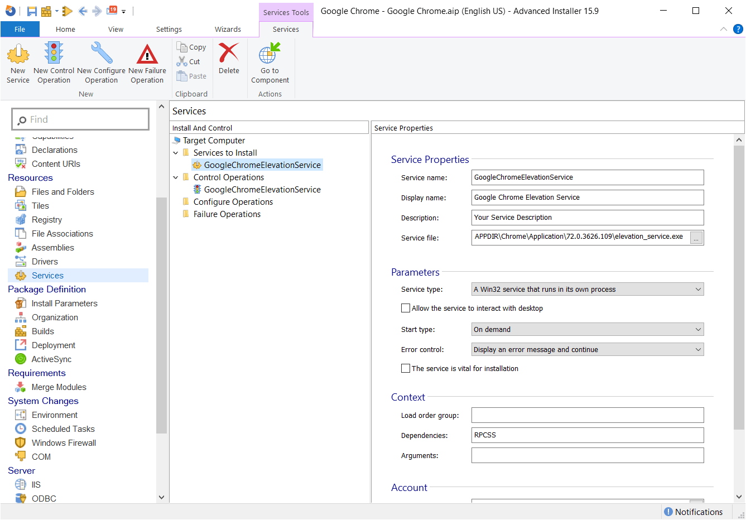Open the Merge Modules page
This screenshot has height=520, width=746.
[59, 387]
